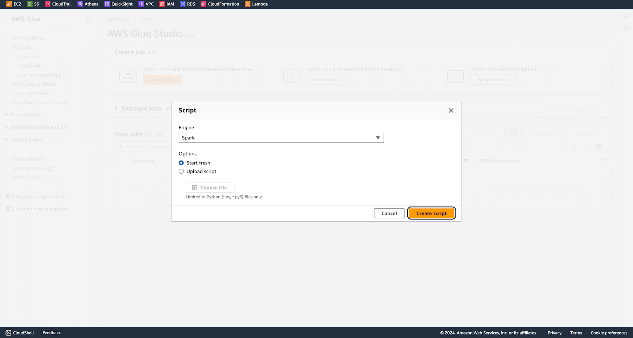The height and width of the screenshot is (338, 633).
Task: Open external link icon beside Documentation
Action: tap(50, 168)
